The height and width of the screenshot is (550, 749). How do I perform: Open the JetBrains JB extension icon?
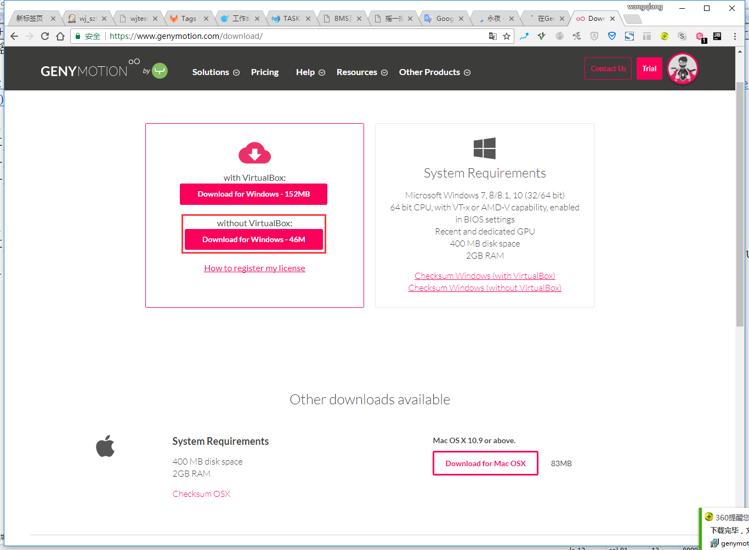pos(717,36)
